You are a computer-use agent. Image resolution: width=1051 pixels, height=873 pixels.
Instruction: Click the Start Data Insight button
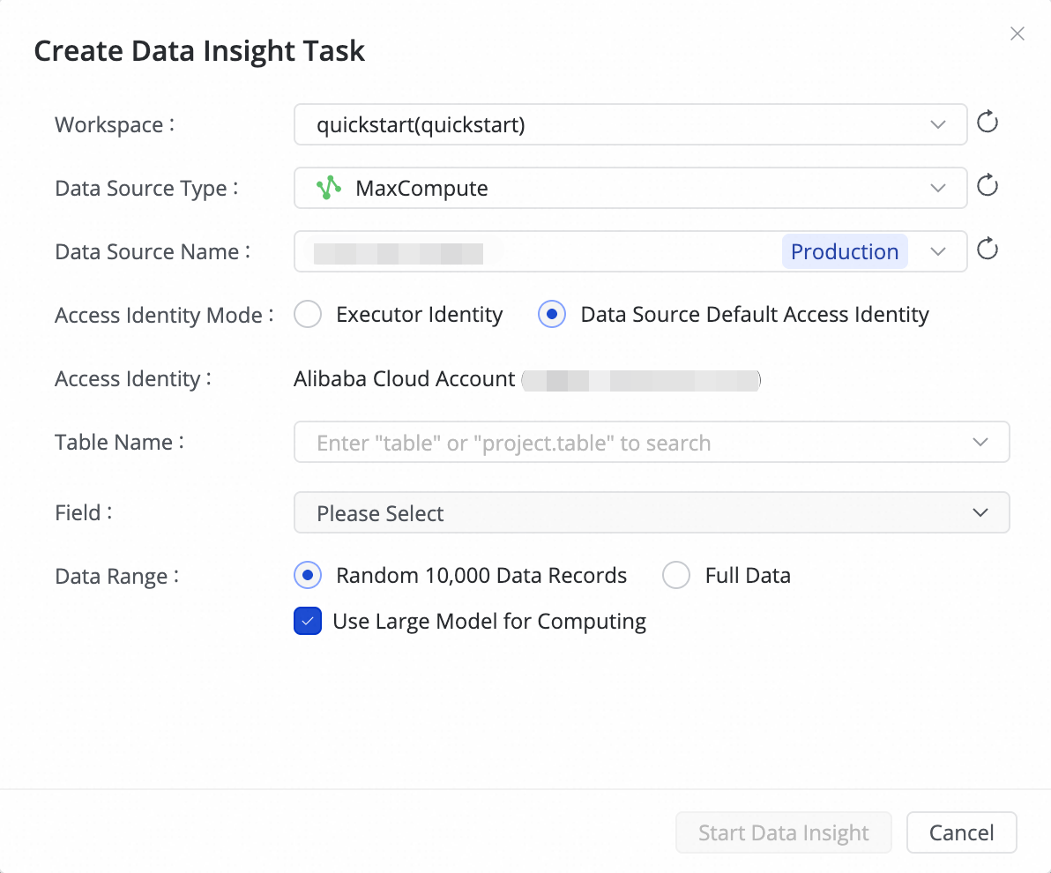coord(783,833)
